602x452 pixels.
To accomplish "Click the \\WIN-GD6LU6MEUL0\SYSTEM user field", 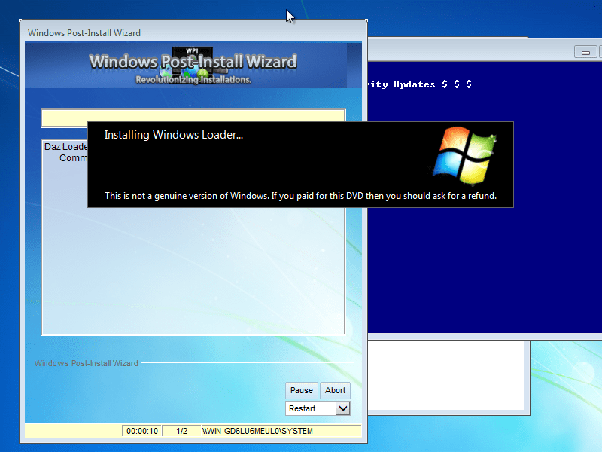I will (281, 431).
